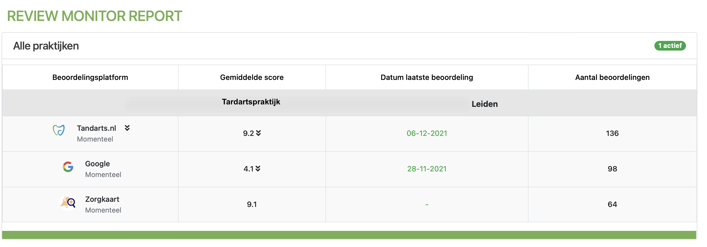Expand the chevron beside score 4.1
Viewport: 707px width, 247px height.
click(258, 169)
